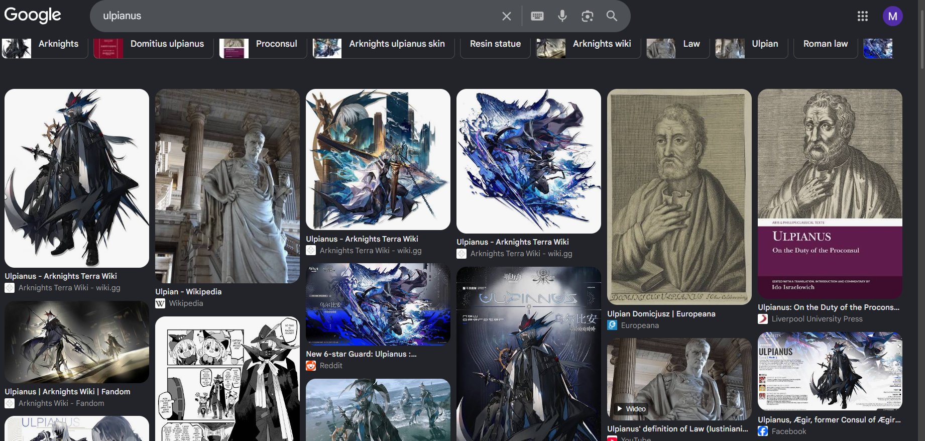Go to Google home via the logo

pyautogui.click(x=33, y=16)
